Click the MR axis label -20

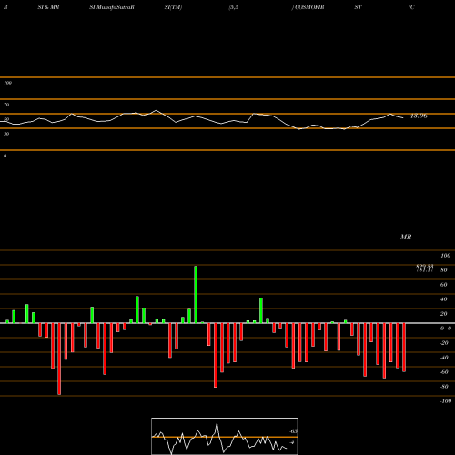(x=444, y=343)
